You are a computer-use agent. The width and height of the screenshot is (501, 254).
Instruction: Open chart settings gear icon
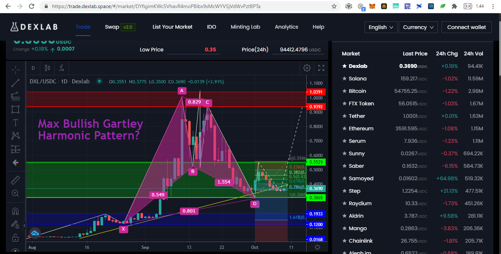[x=307, y=68]
